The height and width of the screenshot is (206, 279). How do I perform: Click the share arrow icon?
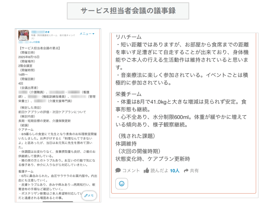pos(186,171)
